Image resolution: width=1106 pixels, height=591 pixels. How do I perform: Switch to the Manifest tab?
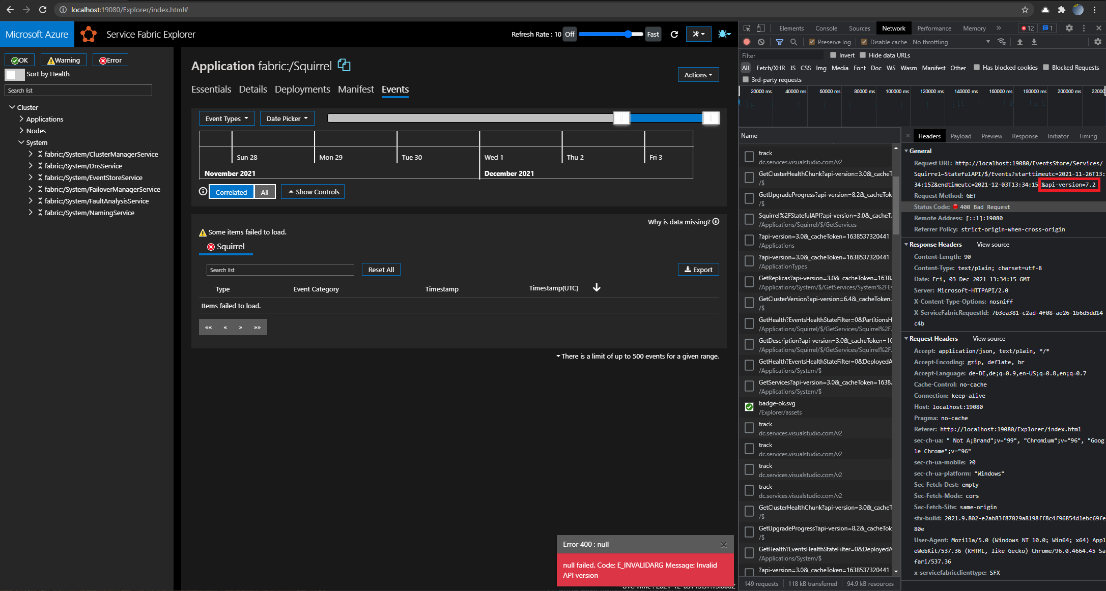click(x=355, y=89)
